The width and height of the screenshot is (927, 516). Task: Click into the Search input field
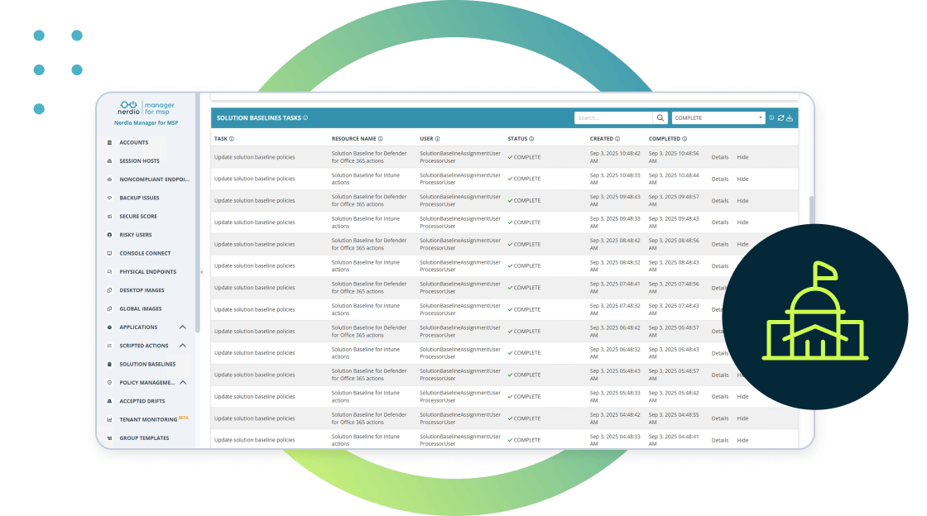click(612, 118)
